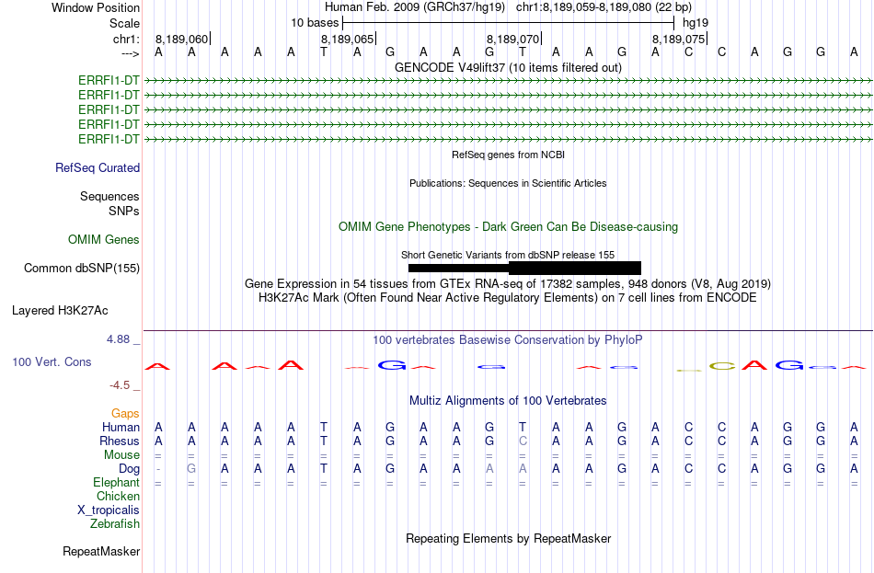This screenshot has width=874, height=573.
Task: Click the hg19 label beside scale bar
Action: [696, 23]
